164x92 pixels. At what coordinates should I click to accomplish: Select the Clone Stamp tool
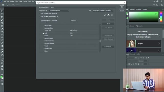(x=2, y=37)
